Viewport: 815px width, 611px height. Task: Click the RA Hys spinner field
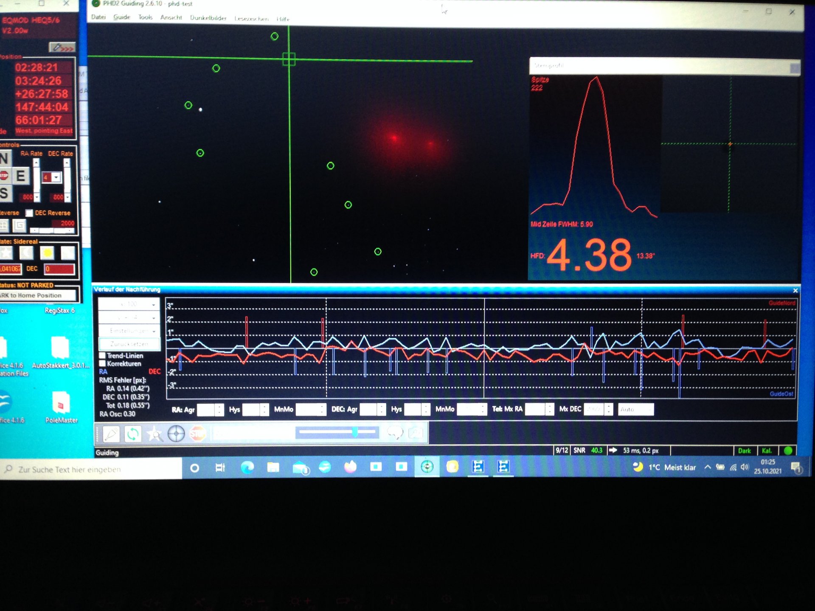[256, 410]
